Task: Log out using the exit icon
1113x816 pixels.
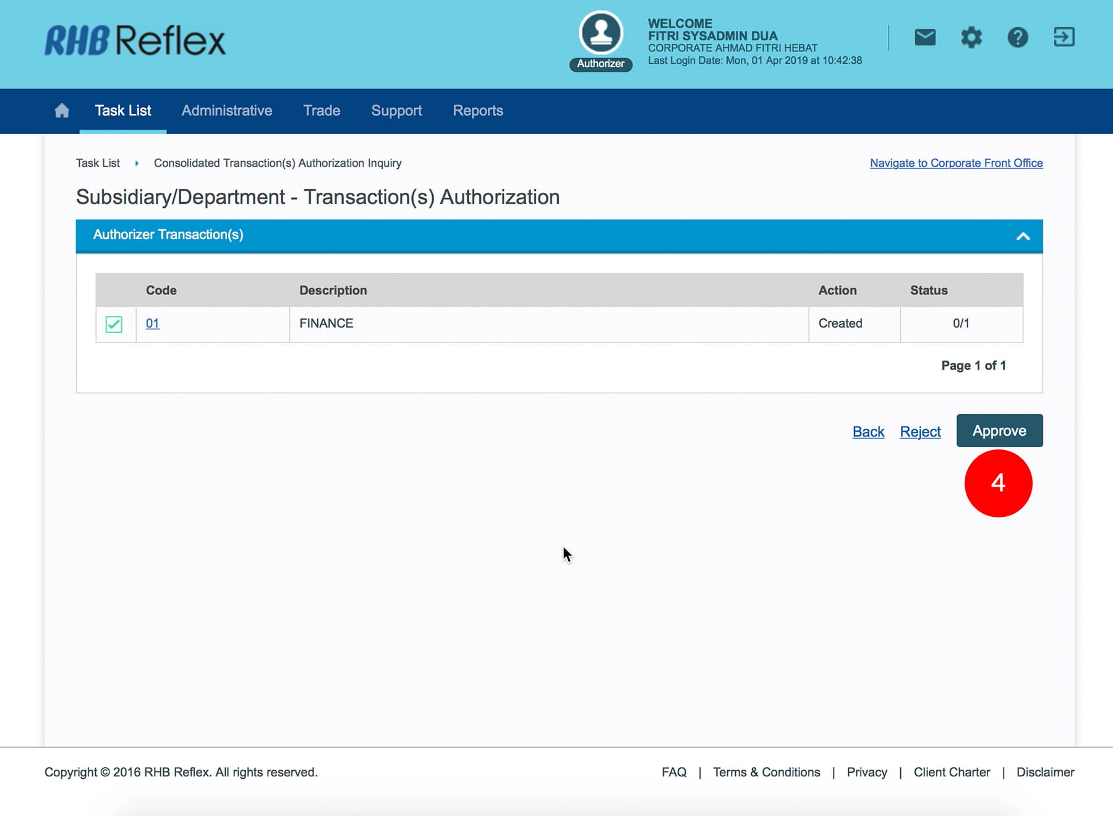Action: click(x=1064, y=37)
